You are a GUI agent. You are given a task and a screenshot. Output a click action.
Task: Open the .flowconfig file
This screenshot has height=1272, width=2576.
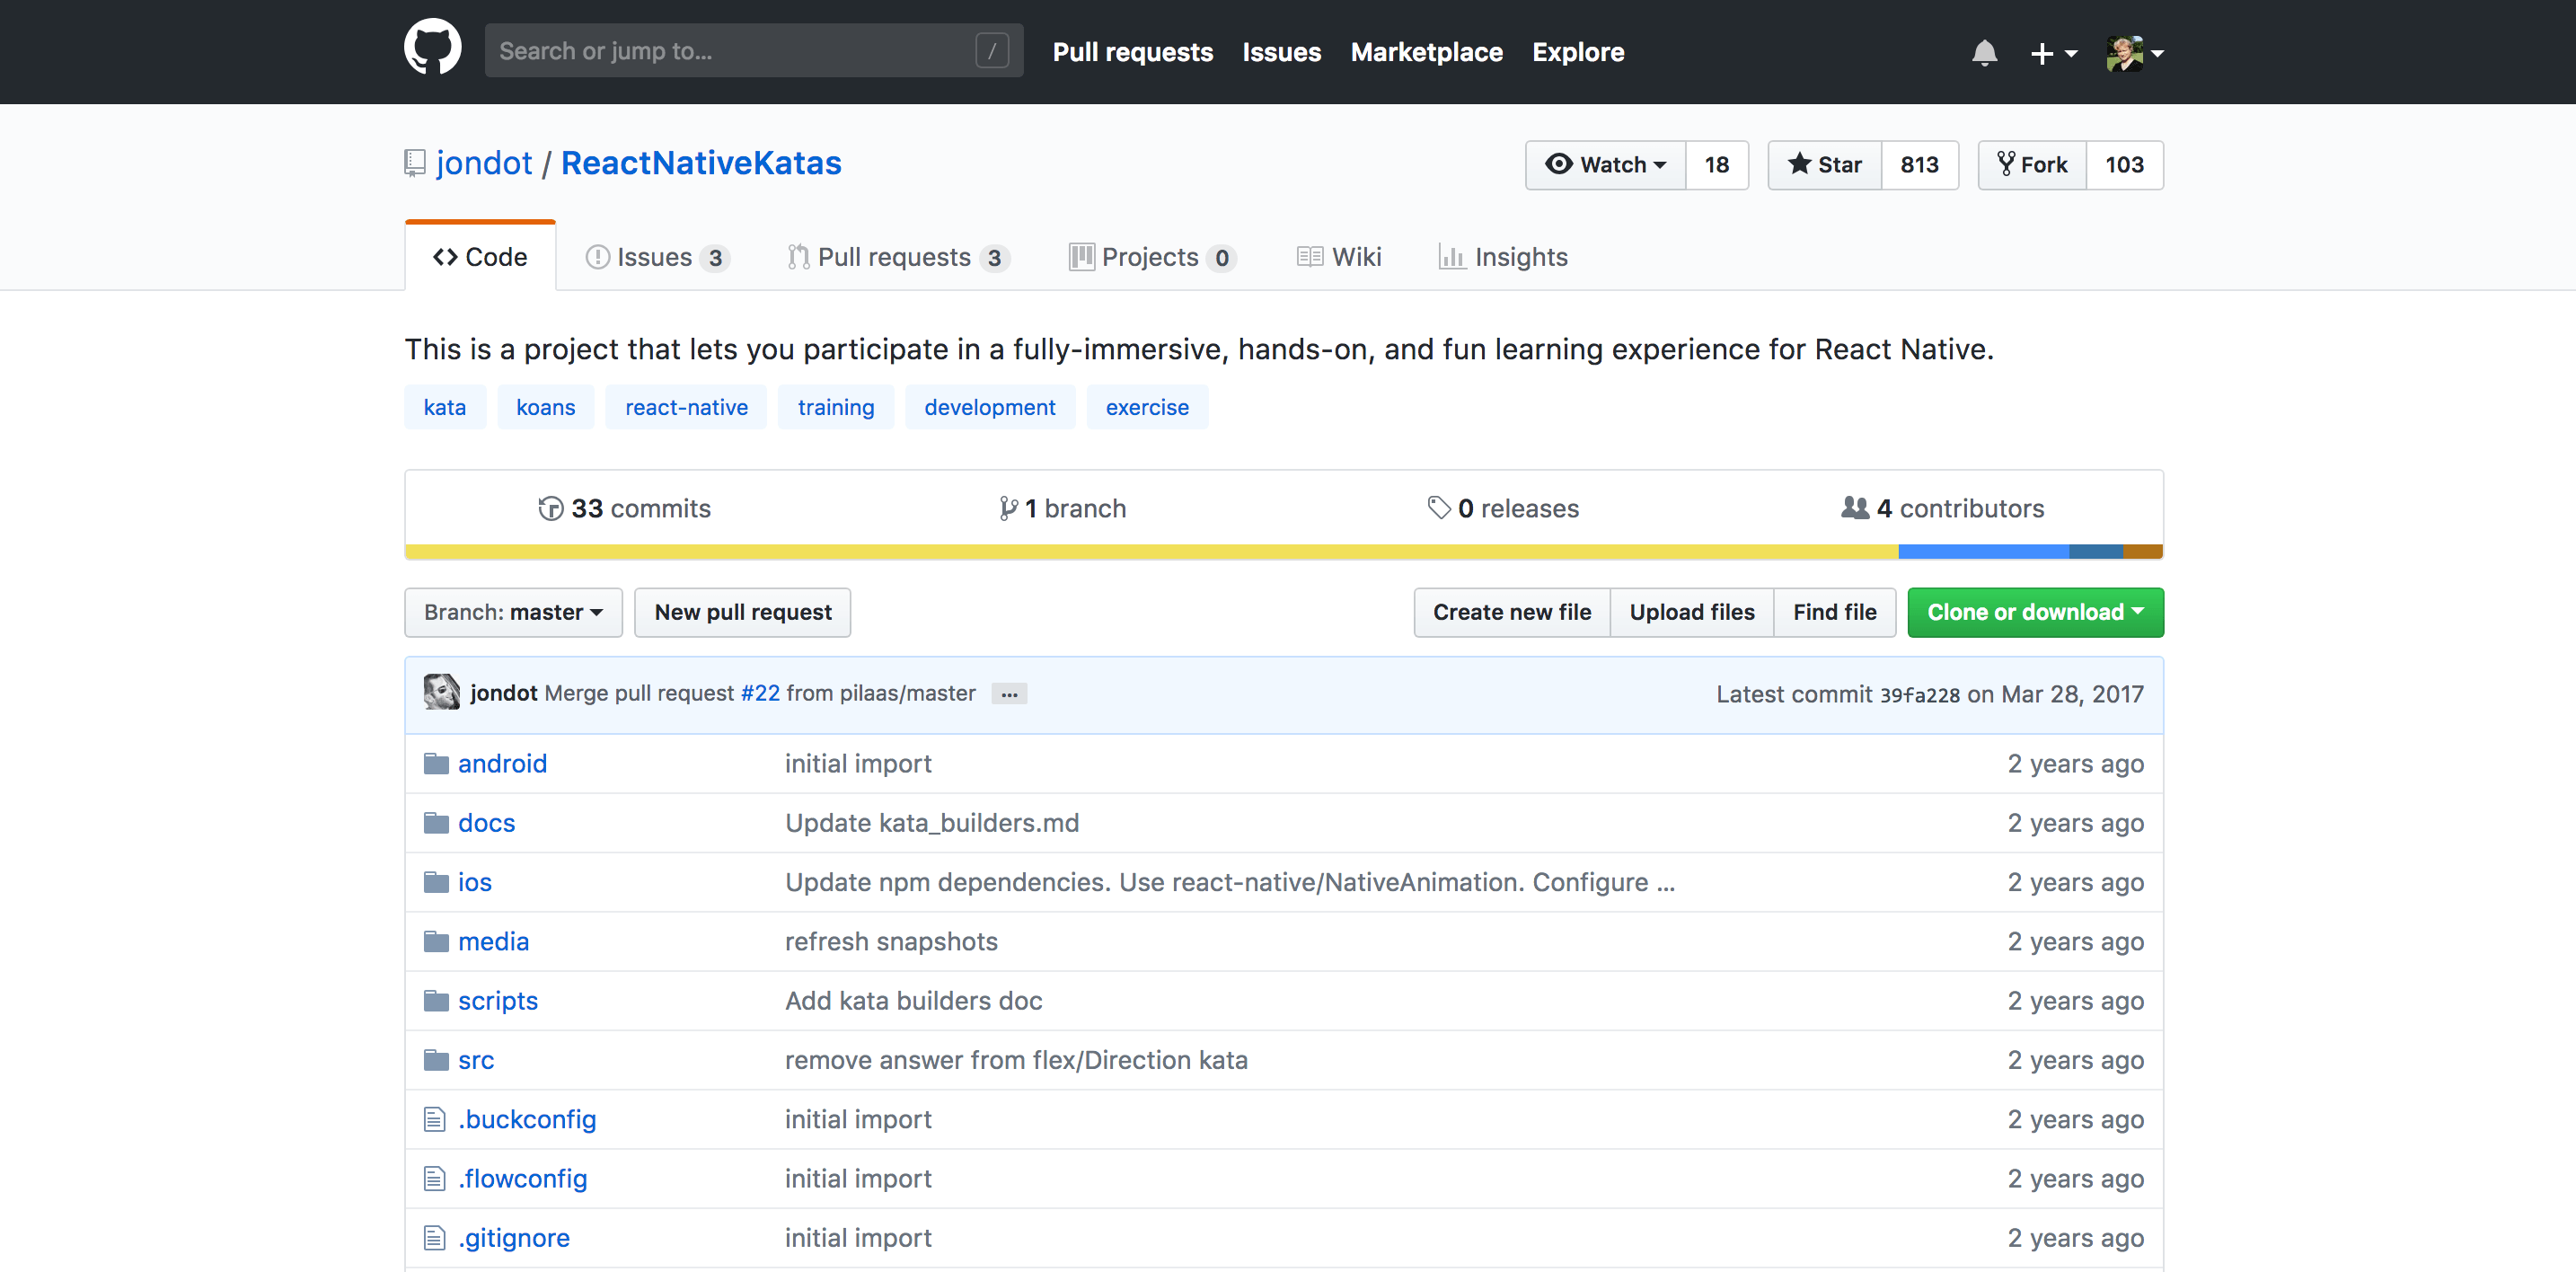coord(523,1179)
